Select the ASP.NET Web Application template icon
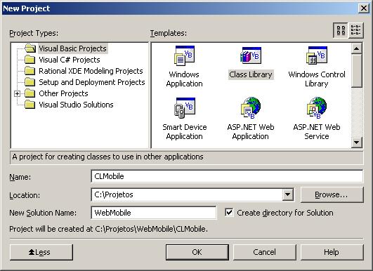373x271 pixels. point(251,108)
